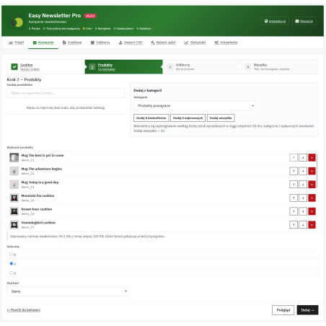Click the version badge next to the title

click(x=90, y=16)
